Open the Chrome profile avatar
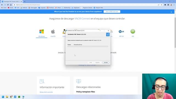Screen dimensions: 176x99 pyautogui.click(x=171, y=5)
